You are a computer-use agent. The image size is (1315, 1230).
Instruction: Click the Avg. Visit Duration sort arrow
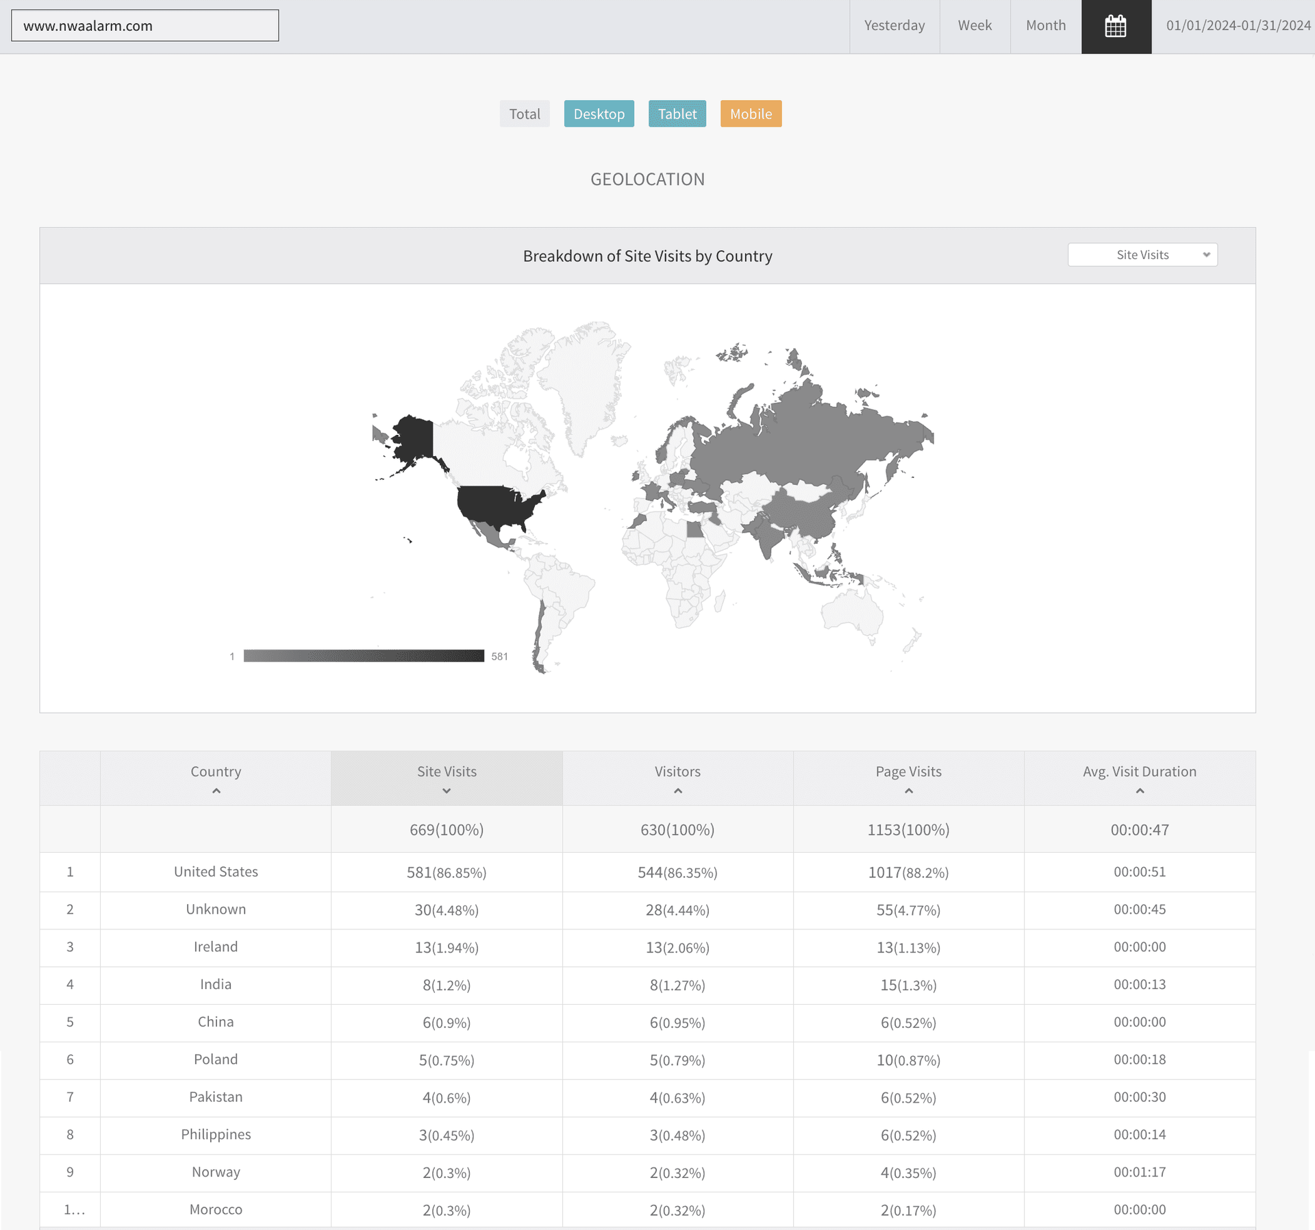(1140, 791)
